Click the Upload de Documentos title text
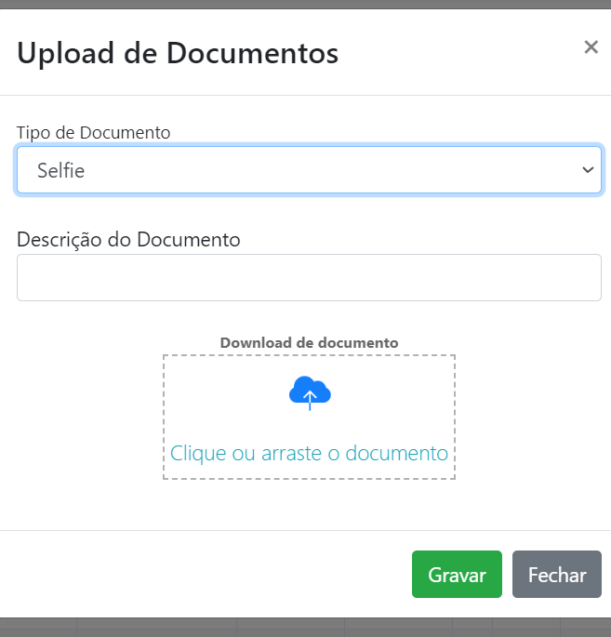Image resolution: width=611 pixels, height=637 pixels. 178,53
